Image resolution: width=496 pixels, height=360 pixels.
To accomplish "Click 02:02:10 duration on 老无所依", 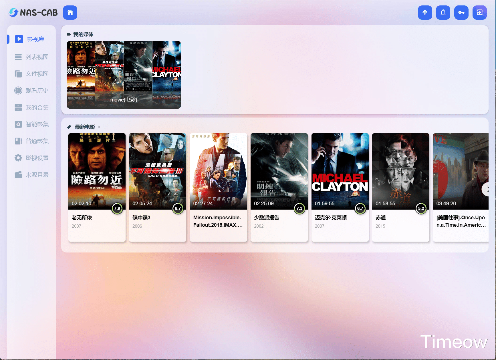I will [x=82, y=204].
